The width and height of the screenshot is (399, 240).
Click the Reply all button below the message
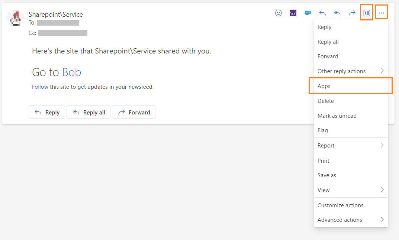89,112
